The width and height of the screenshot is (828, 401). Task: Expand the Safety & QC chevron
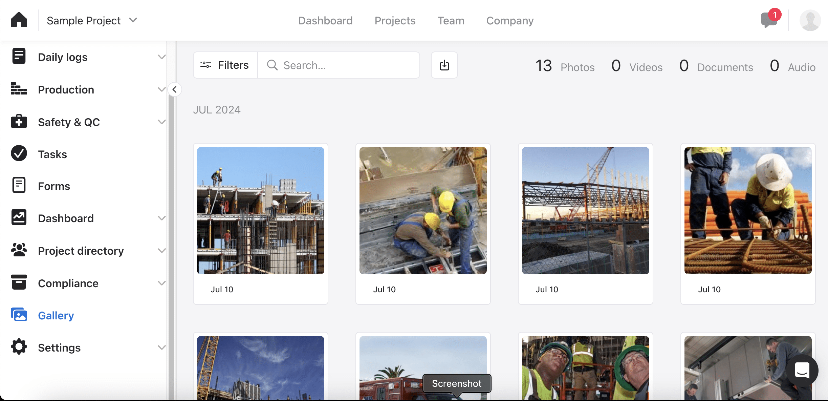point(161,122)
